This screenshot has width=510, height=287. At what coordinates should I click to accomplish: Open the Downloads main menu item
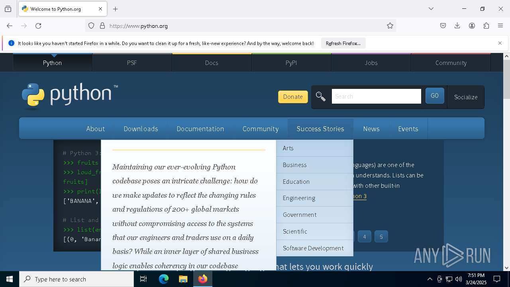point(141,129)
